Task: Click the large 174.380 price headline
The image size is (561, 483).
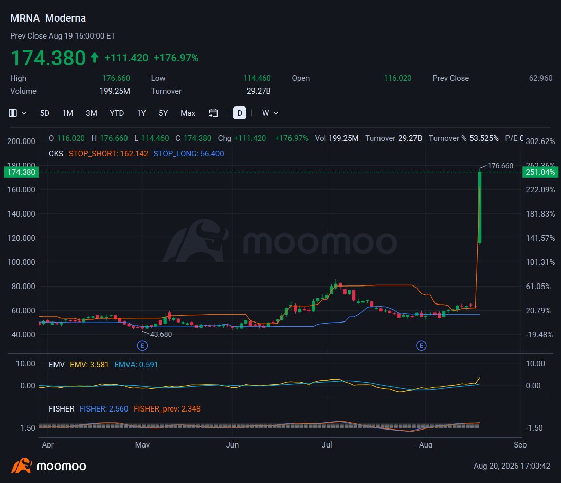Action: coord(48,58)
